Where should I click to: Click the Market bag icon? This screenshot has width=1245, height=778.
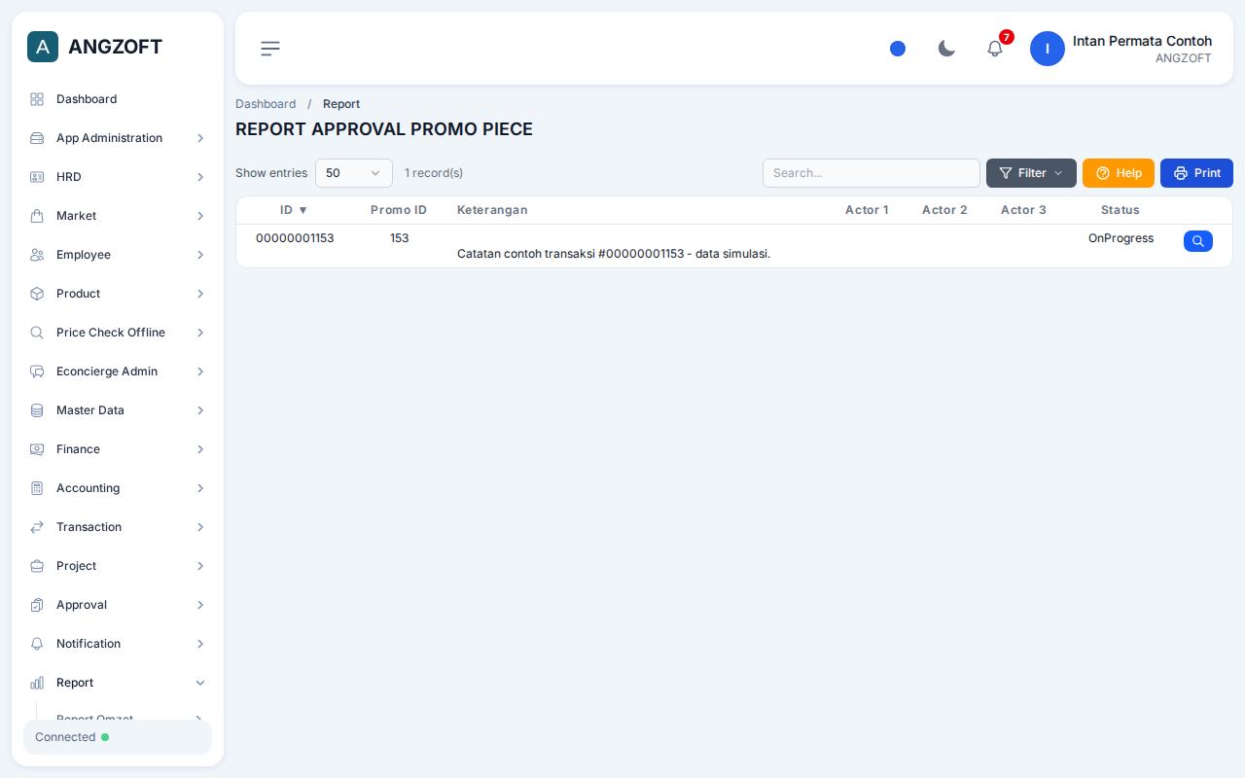click(37, 216)
